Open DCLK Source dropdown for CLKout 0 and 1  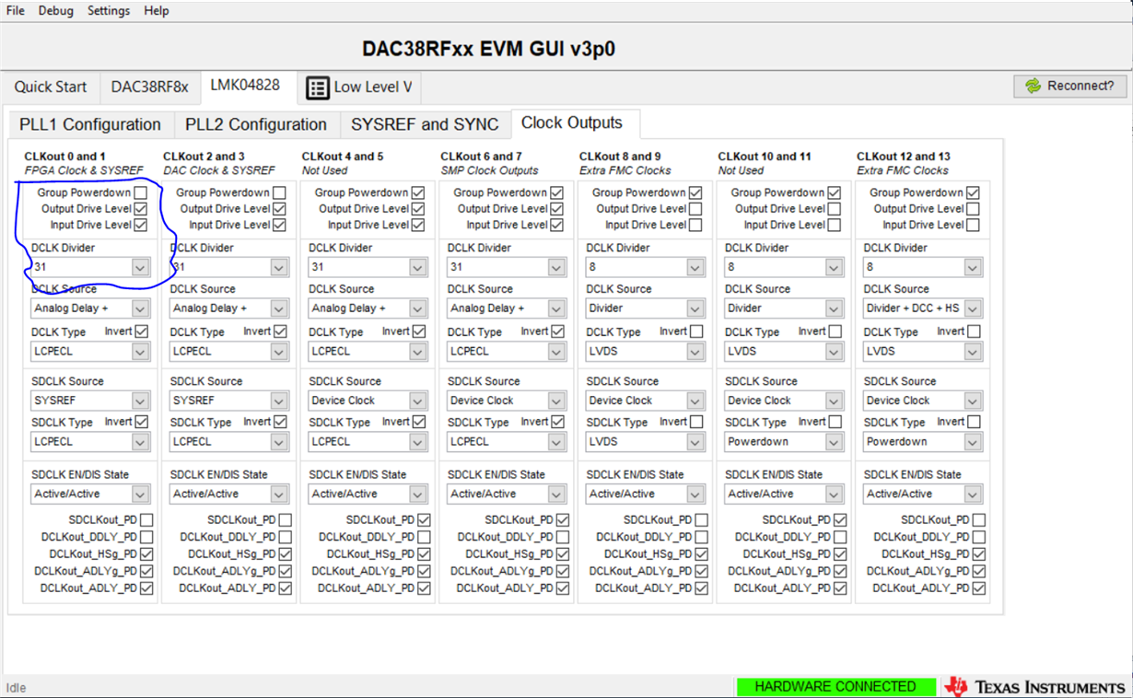tap(89, 308)
